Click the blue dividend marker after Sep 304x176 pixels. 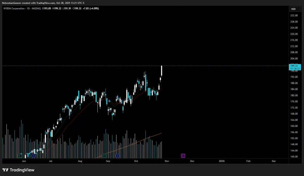117,156
